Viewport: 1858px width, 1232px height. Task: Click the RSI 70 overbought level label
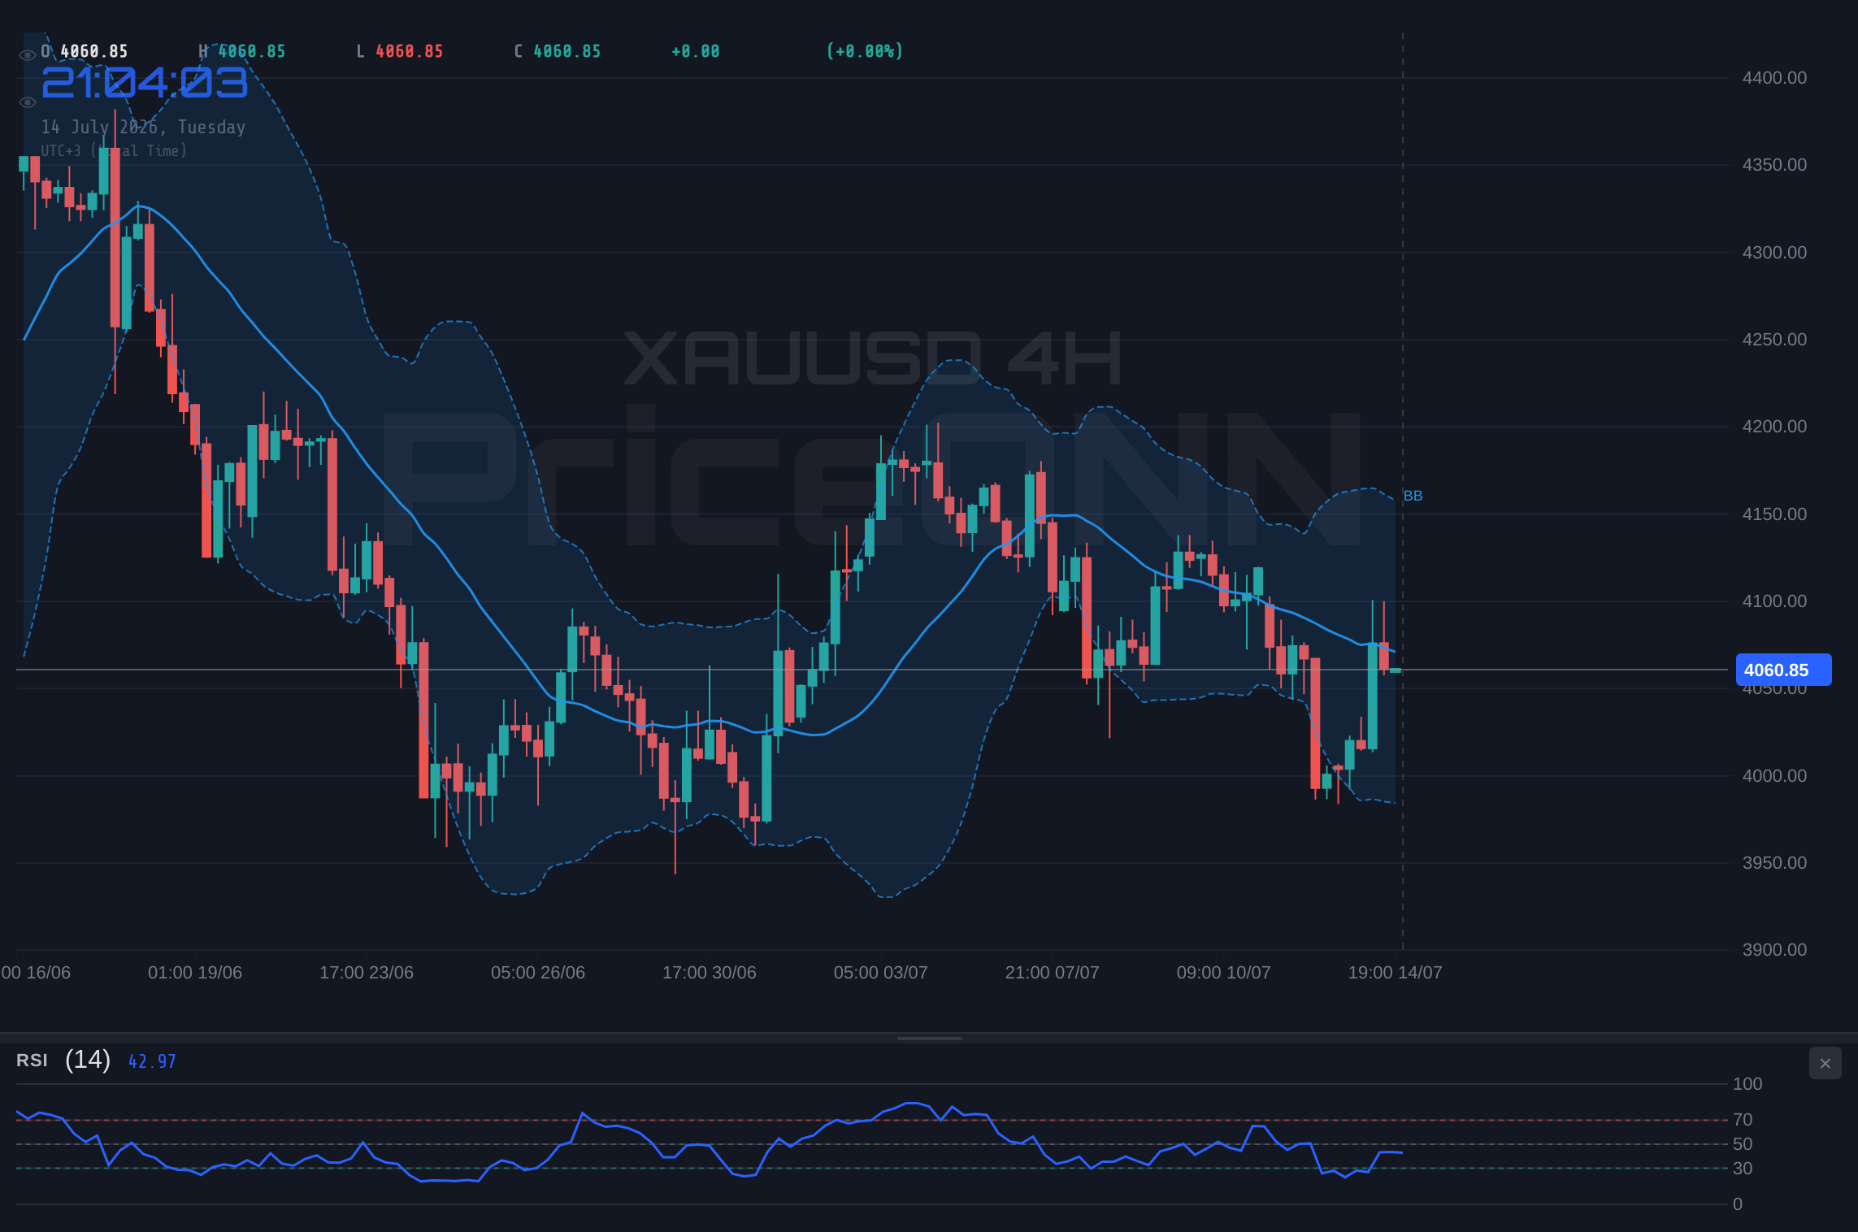point(1743,1120)
